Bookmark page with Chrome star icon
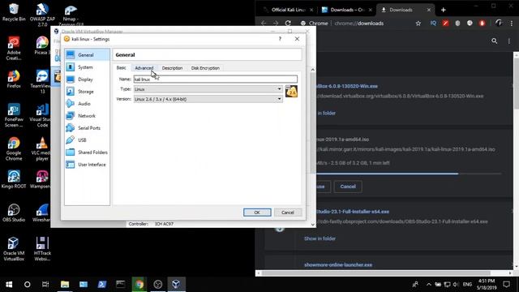The height and width of the screenshot is (292, 519). pyautogui.click(x=418, y=24)
